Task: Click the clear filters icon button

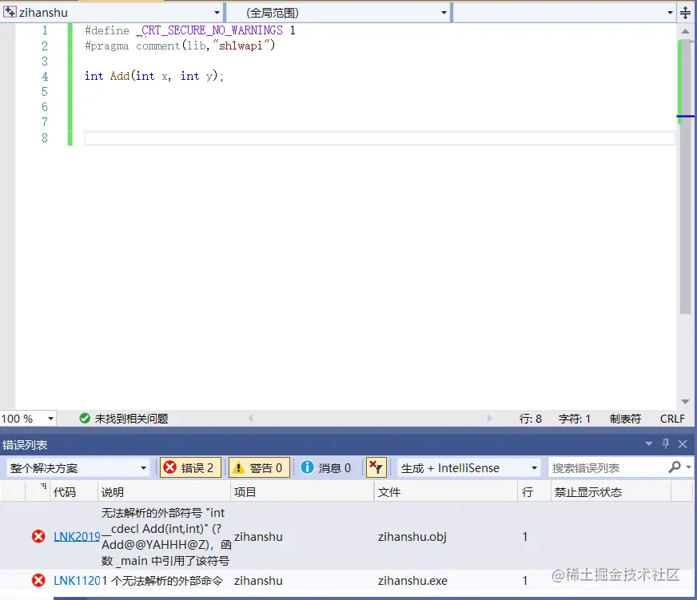Action: coord(376,468)
